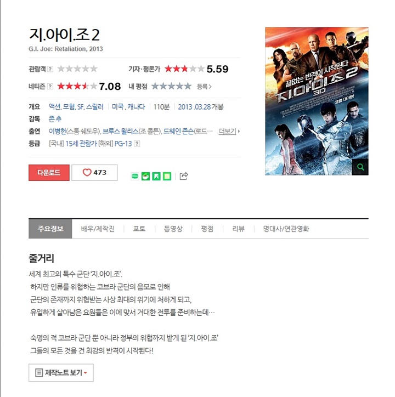
Task: Set a rating on 내 평점 stars
Action: pos(172,86)
